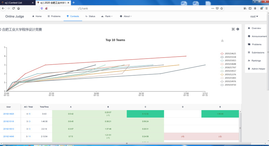This screenshot has width=269, height=146.
Task: Toggle legend entry 2019214710
Action: coord(230,85)
